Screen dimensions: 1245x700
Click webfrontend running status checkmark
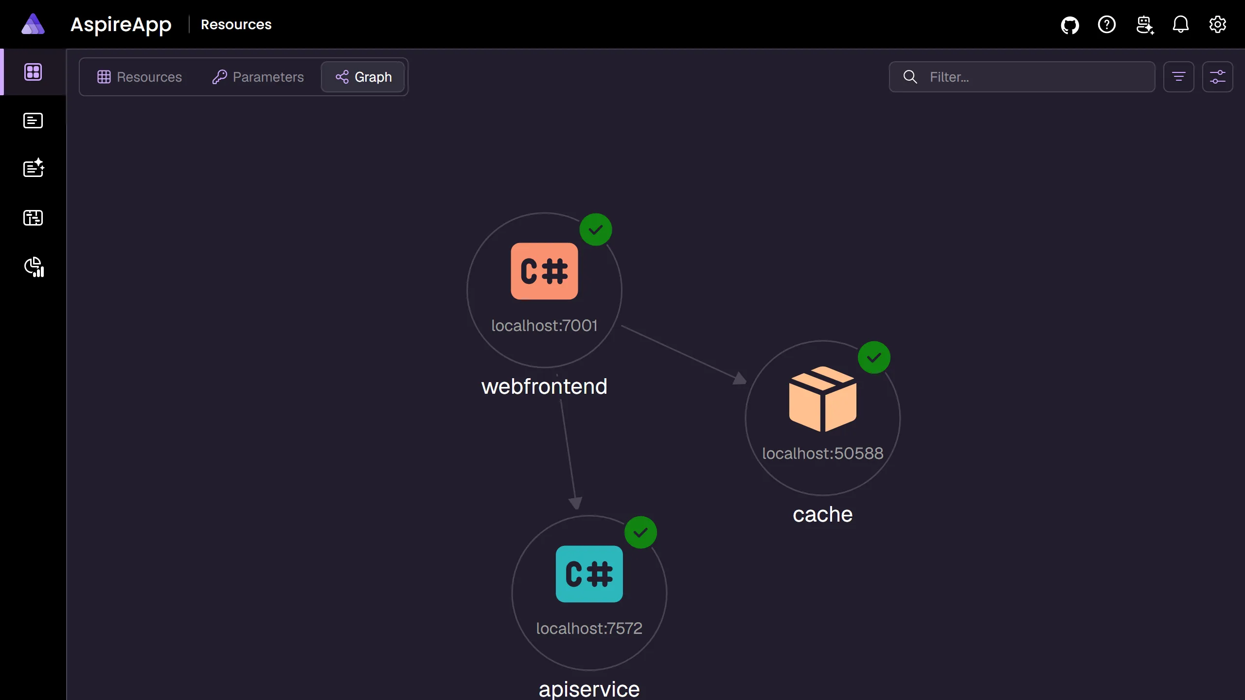pyautogui.click(x=596, y=229)
